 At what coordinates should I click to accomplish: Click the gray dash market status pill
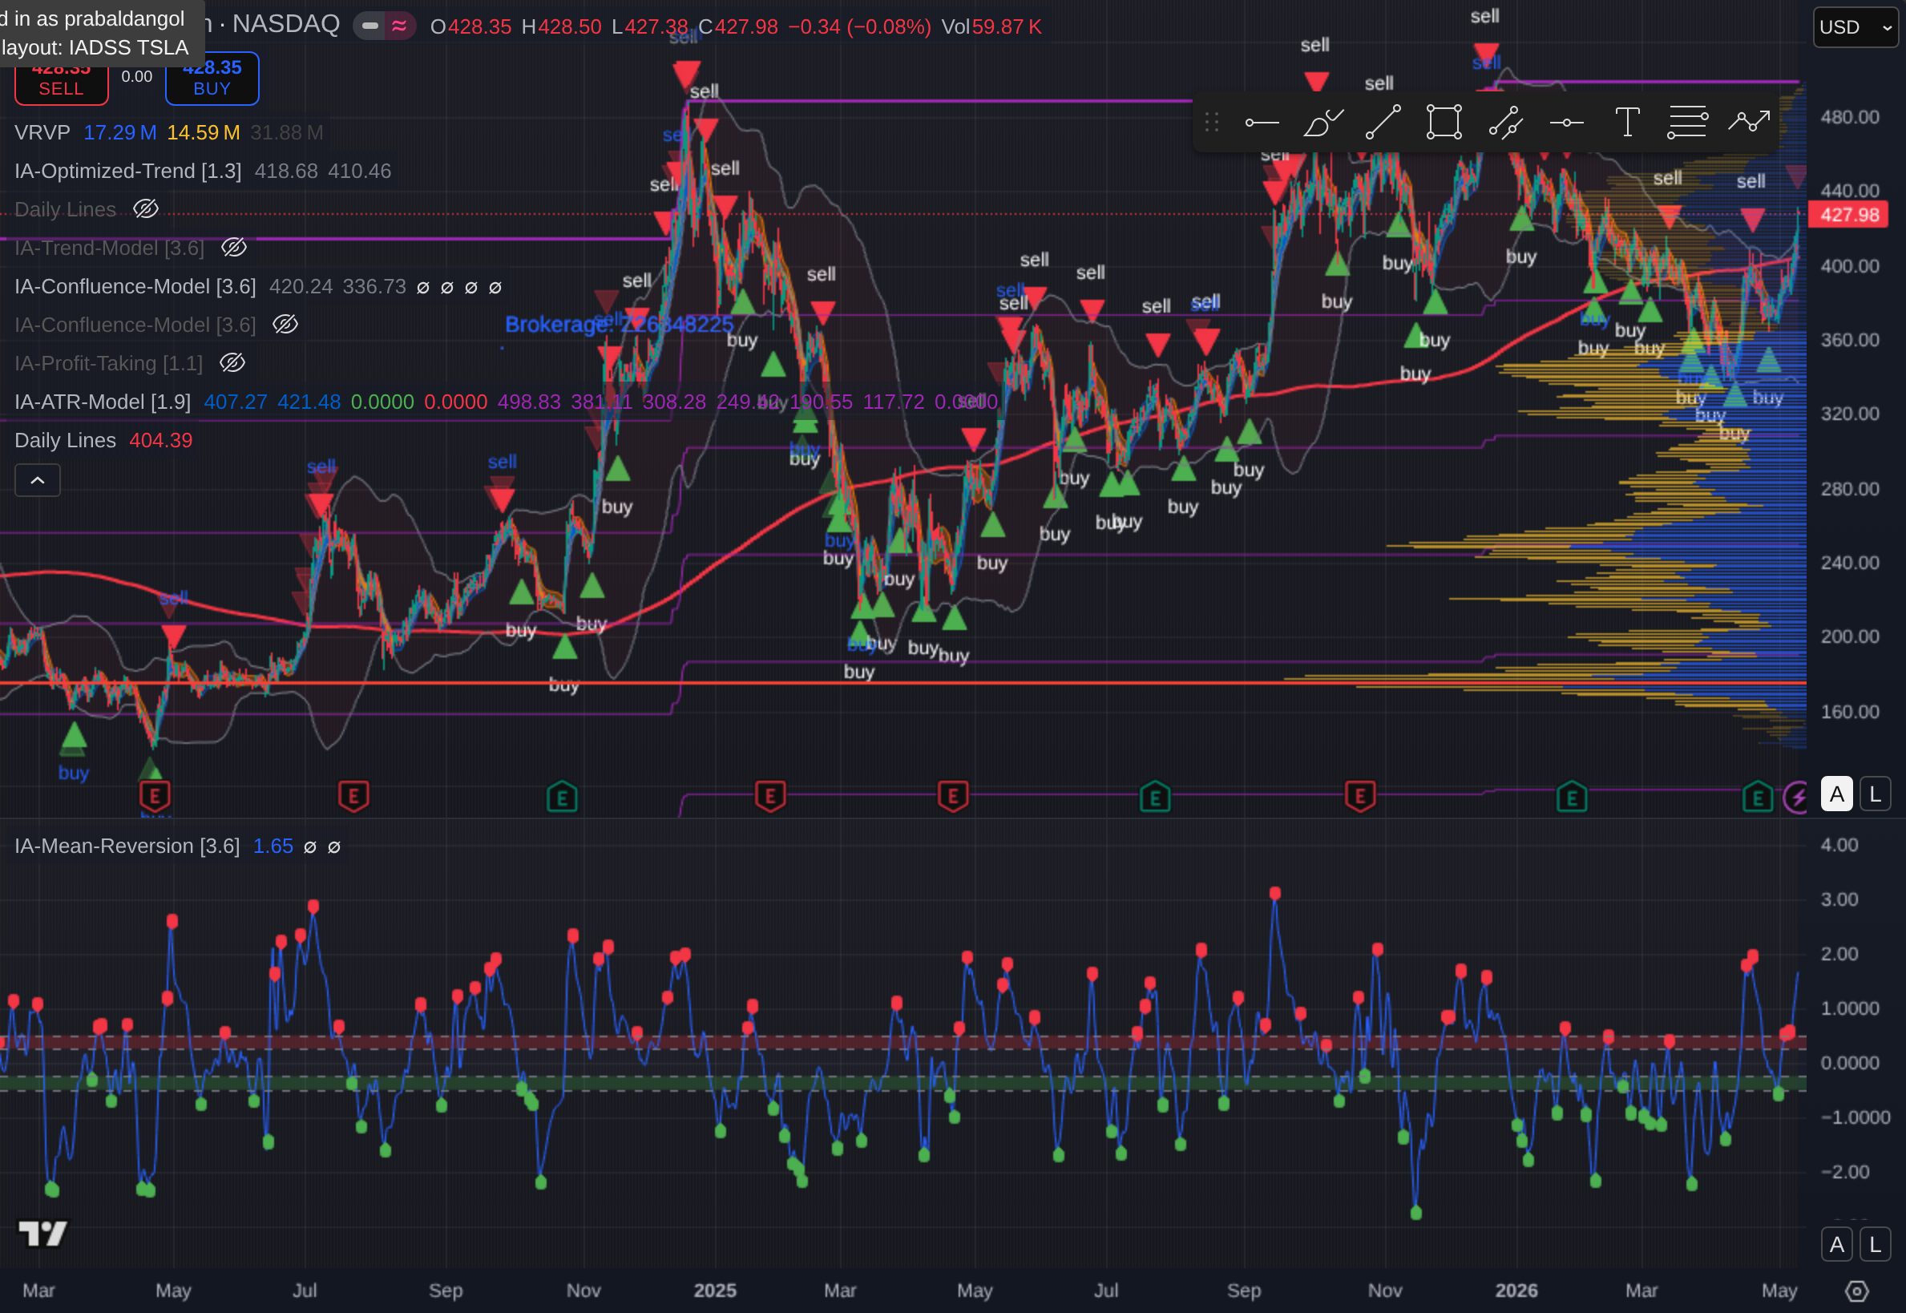pyautogui.click(x=370, y=26)
